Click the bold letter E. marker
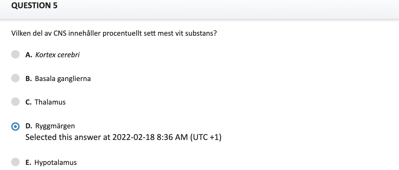Viewport: 399px width, 170px height. [28, 163]
